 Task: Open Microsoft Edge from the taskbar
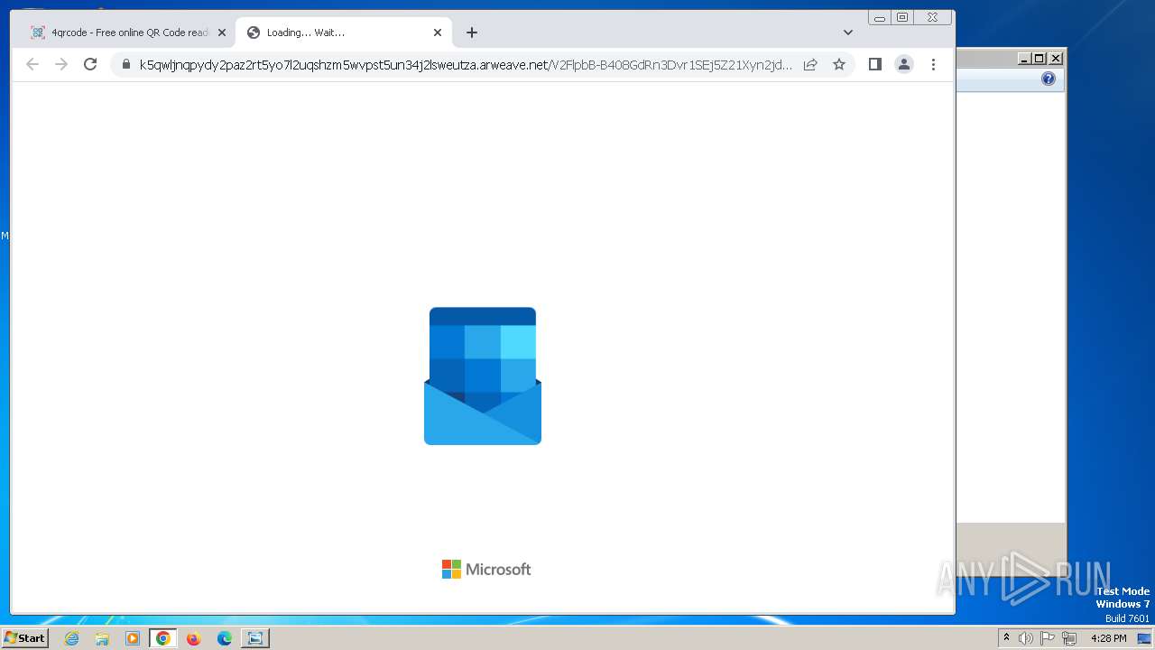click(x=225, y=638)
